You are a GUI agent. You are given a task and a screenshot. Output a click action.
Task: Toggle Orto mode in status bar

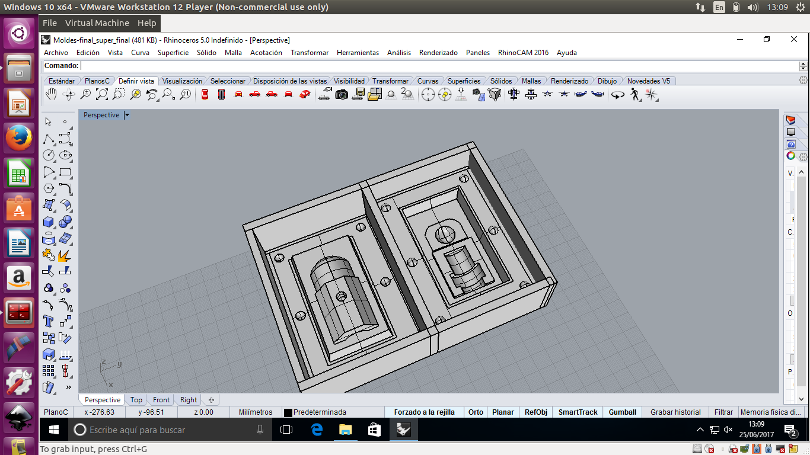click(476, 412)
